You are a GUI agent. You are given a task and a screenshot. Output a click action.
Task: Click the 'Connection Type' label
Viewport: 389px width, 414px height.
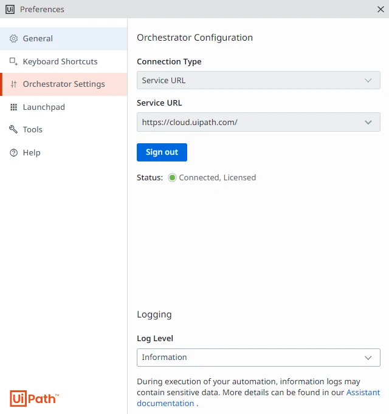[x=169, y=61]
